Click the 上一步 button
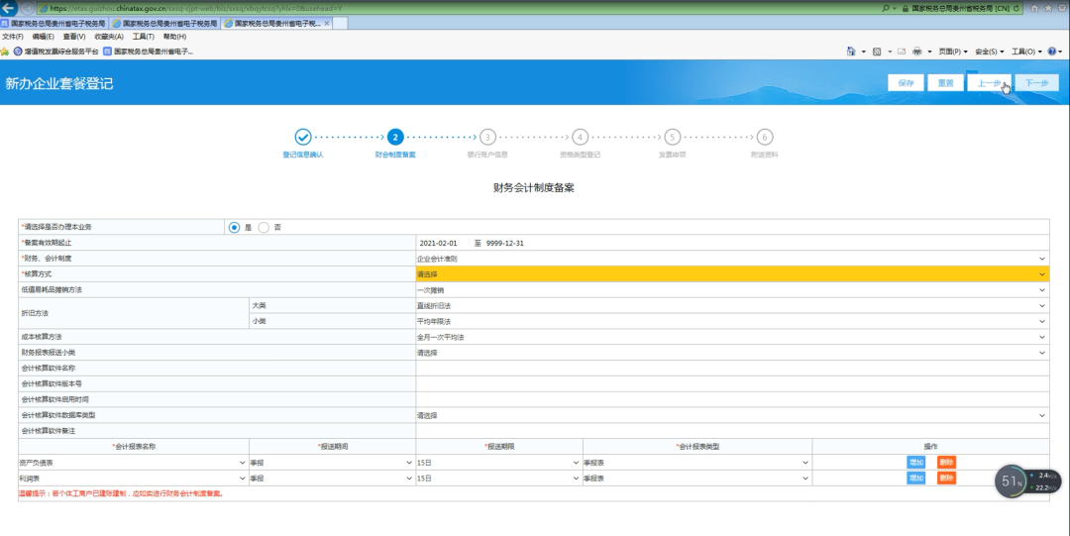 click(x=990, y=82)
